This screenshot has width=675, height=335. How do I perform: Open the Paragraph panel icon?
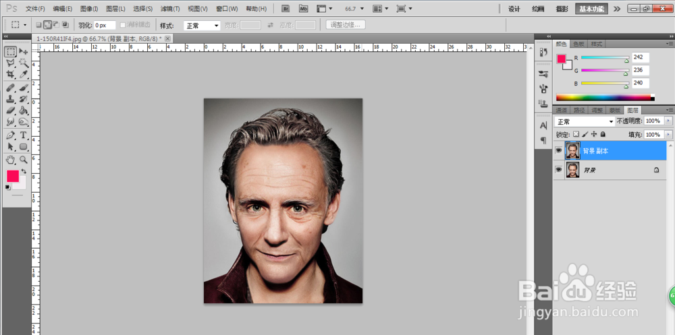click(543, 140)
